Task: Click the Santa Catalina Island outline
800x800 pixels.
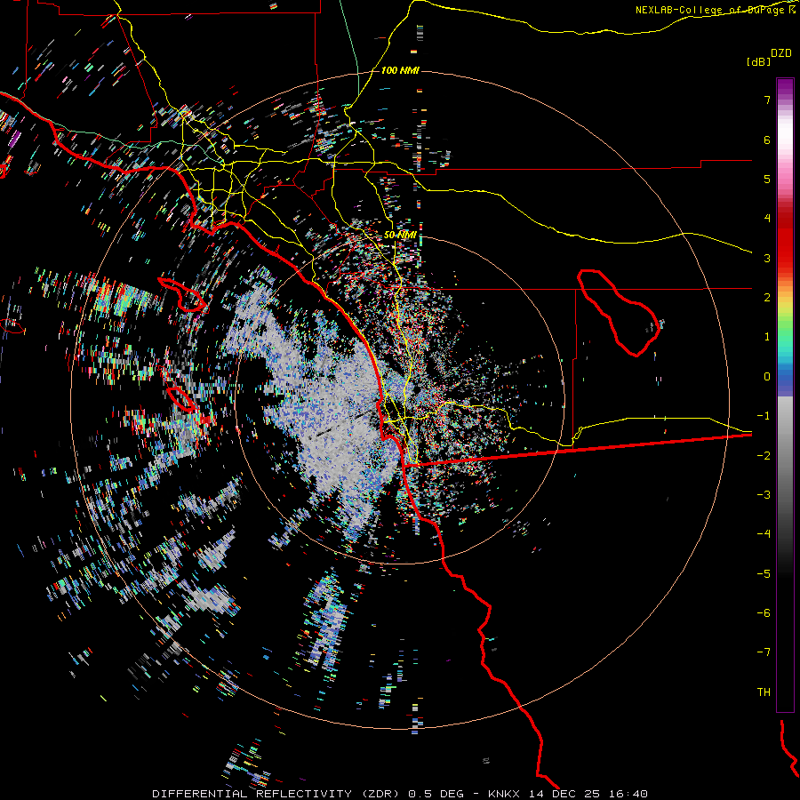Action: click(182, 294)
